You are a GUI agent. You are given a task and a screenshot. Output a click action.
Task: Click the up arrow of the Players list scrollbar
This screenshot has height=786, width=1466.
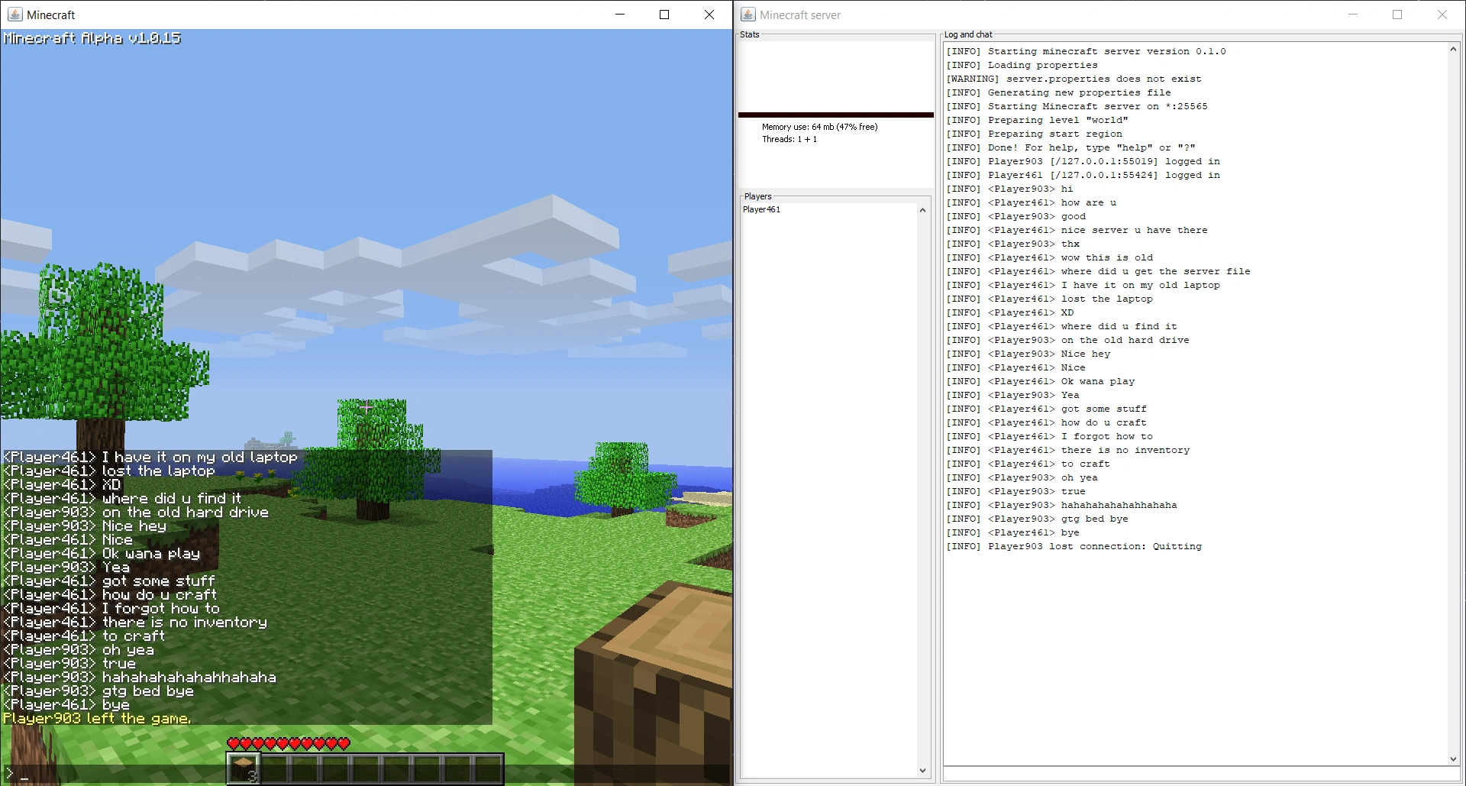coord(922,210)
